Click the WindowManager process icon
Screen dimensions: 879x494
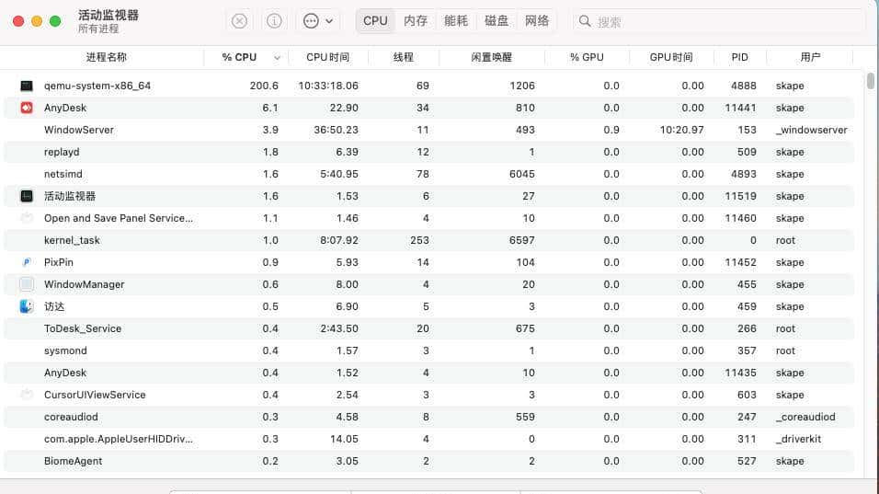(27, 284)
